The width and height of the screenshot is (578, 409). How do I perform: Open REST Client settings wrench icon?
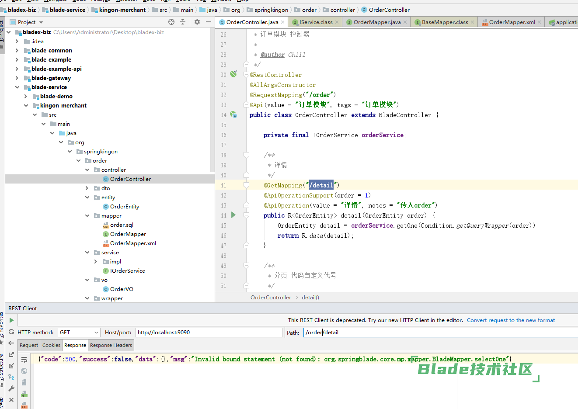point(11,388)
